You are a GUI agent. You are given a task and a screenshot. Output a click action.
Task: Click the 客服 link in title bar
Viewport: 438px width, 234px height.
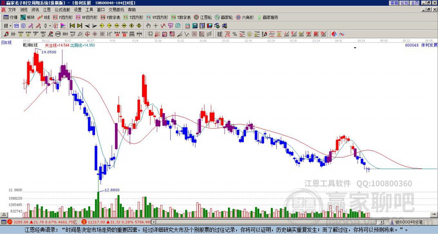(394, 3)
